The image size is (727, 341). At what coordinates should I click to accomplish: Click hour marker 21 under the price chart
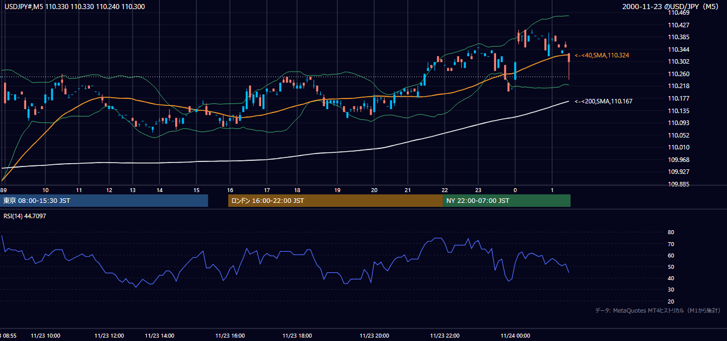click(x=408, y=190)
